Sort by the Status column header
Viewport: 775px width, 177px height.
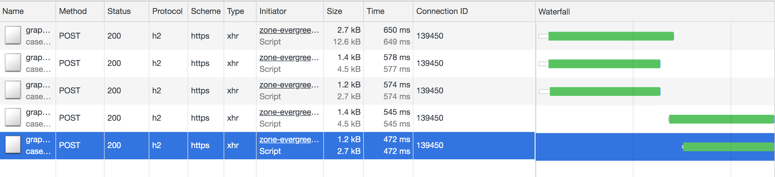pos(119,11)
